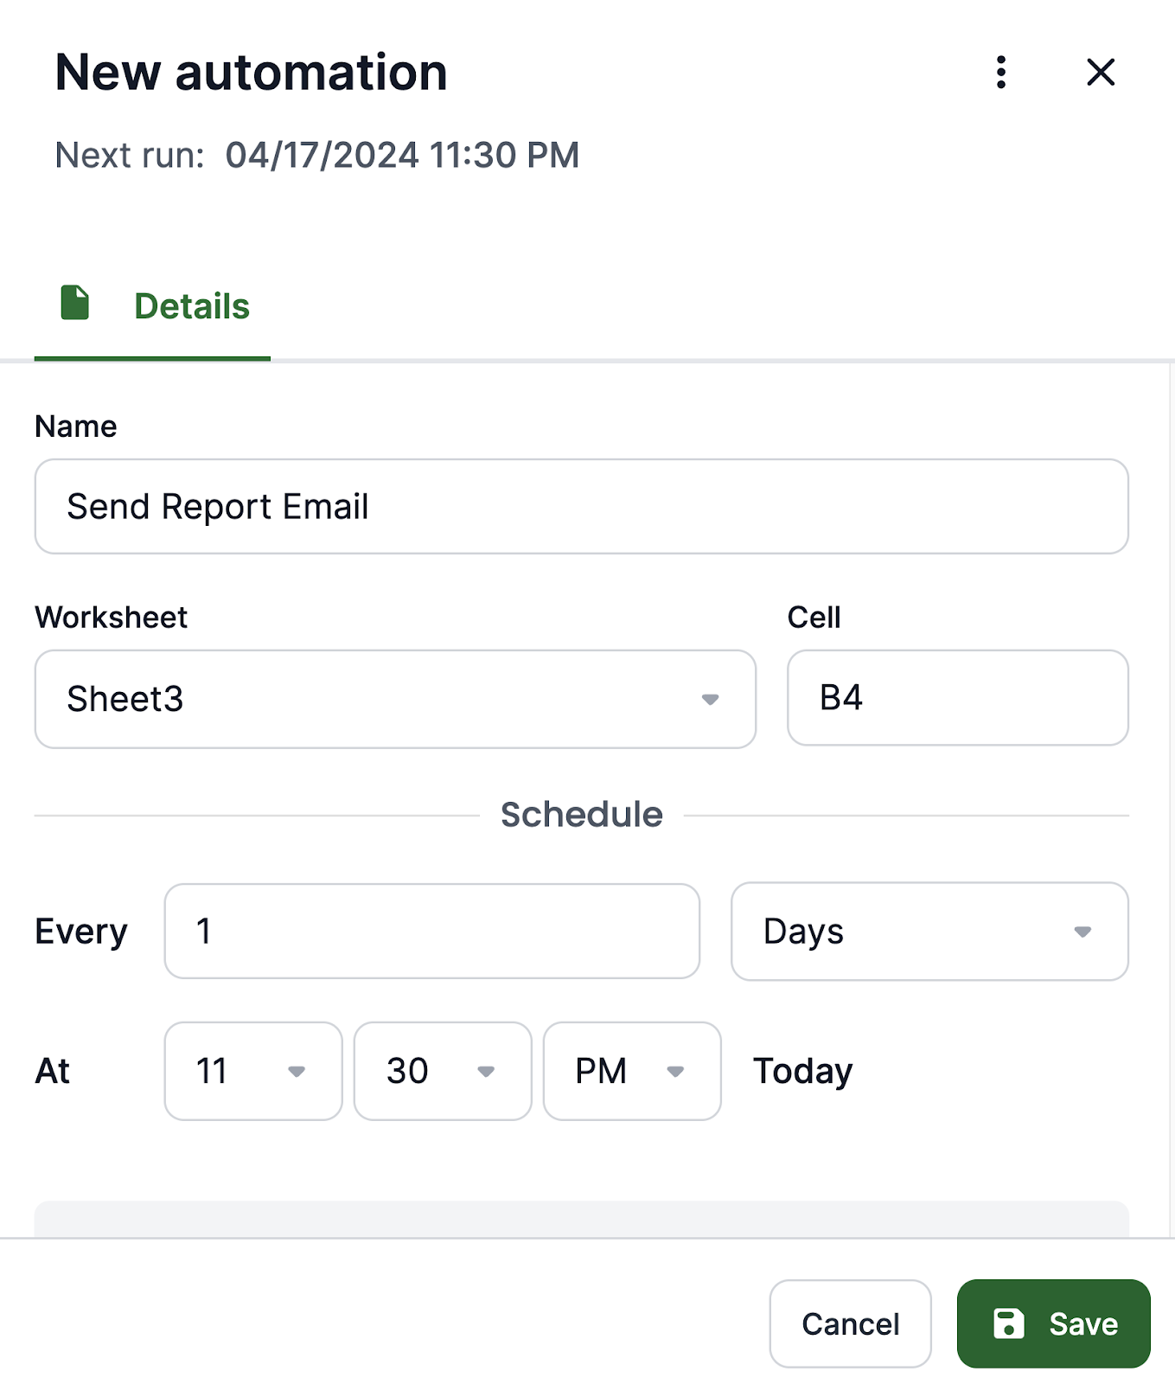Click the hour dropdown caret icon

297,1072
